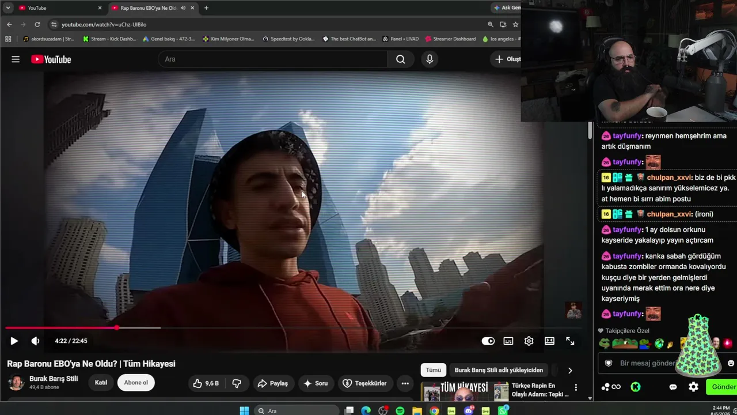Viewport: 737px width, 415px height.
Task: Bookmark this page with the star
Action: 515,25
